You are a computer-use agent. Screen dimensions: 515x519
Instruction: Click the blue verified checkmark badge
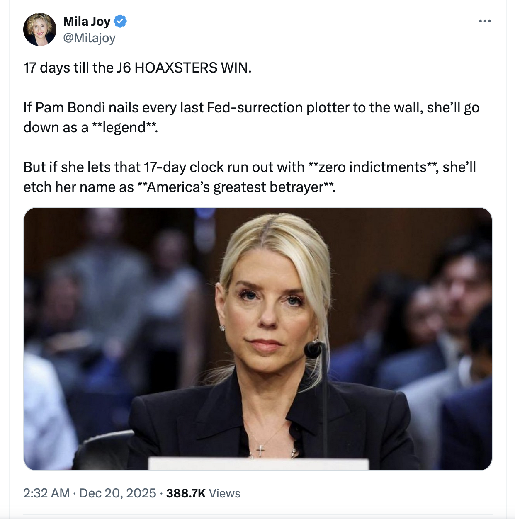[x=120, y=21]
